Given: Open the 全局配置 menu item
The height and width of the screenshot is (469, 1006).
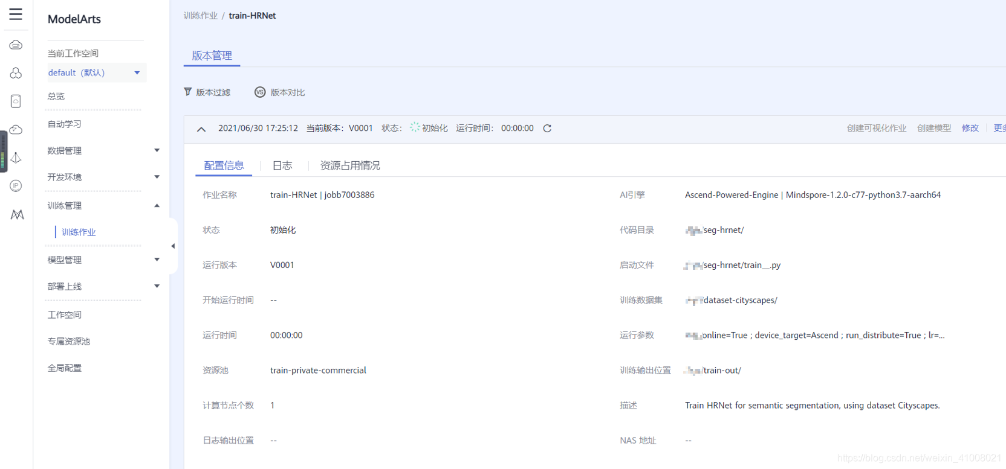Looking at the screenshot, I should coord(65,368).
